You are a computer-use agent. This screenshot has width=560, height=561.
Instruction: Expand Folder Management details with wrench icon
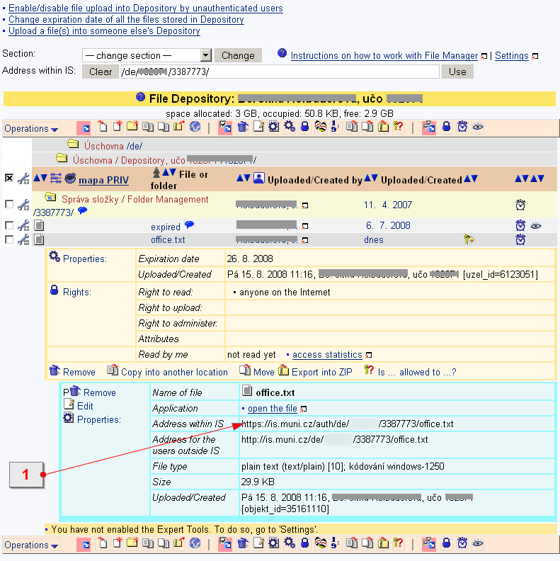23,205
